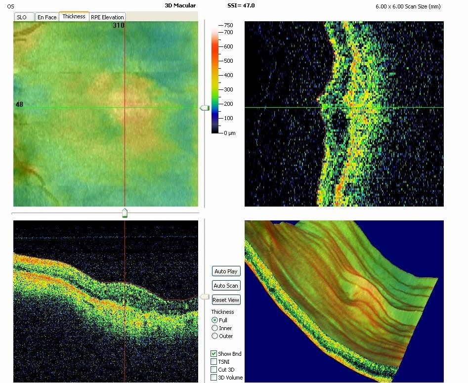The width and height of the screenshot is (468, 383).
Task: Select the Thickness tab
Action: (x=74, y=16)
